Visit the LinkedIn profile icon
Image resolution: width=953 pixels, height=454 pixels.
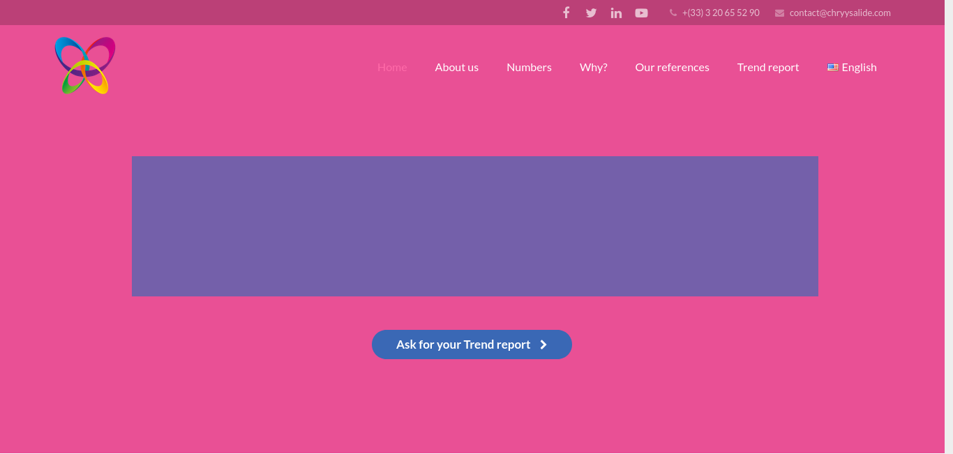coord(616,13)
